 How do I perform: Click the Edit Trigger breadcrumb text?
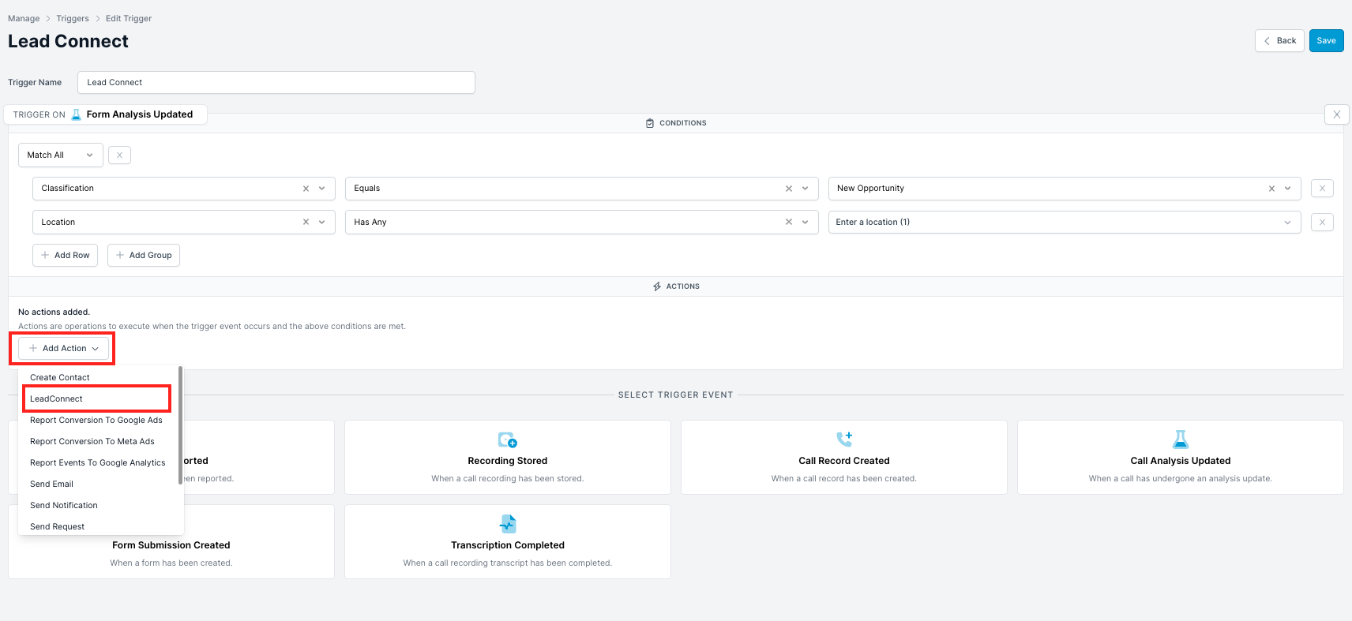pyautogui.click(x=129, y=19)
